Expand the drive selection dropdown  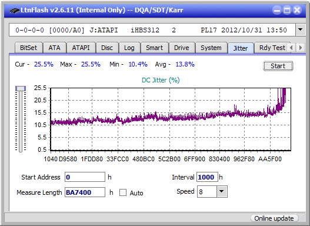click(301, 29)
